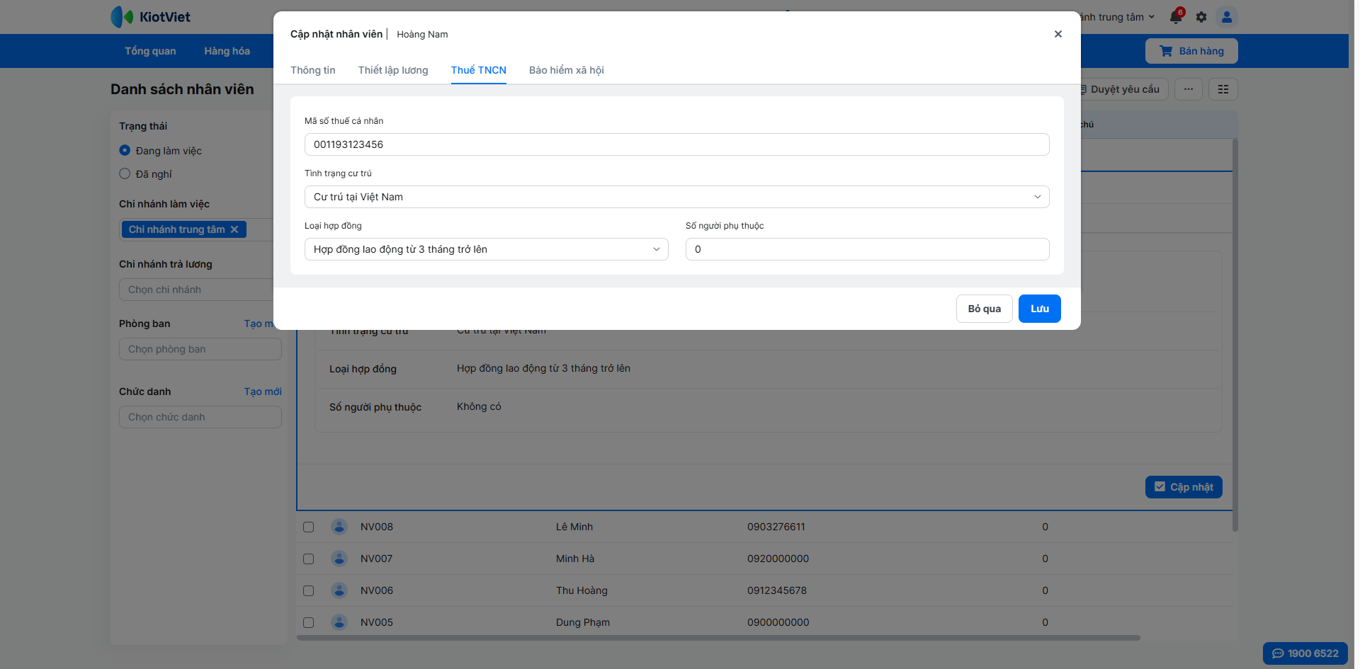Click phone number 0903276611
The image size is (1360, 669).
click(776, 527)
